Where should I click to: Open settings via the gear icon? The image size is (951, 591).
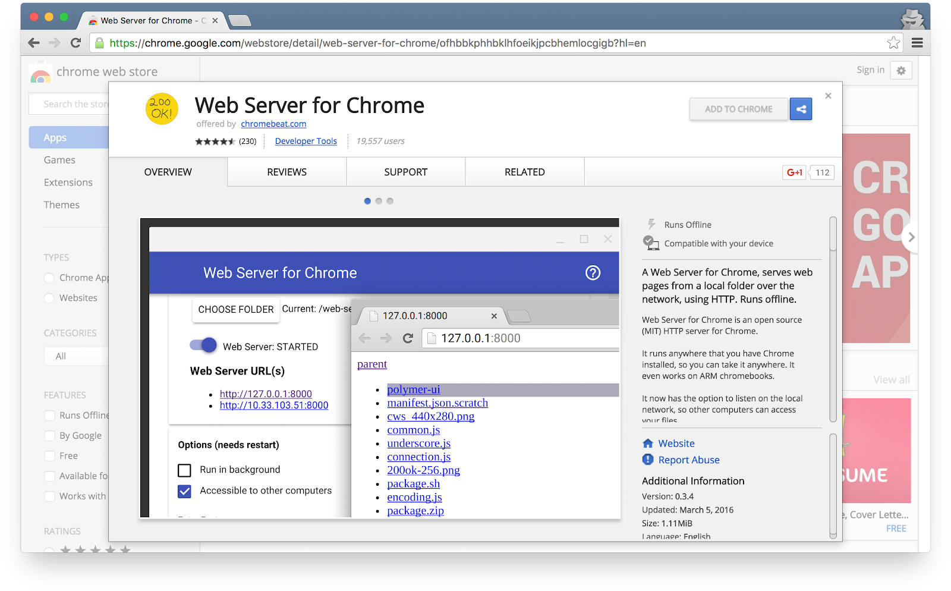coord(901,70)
